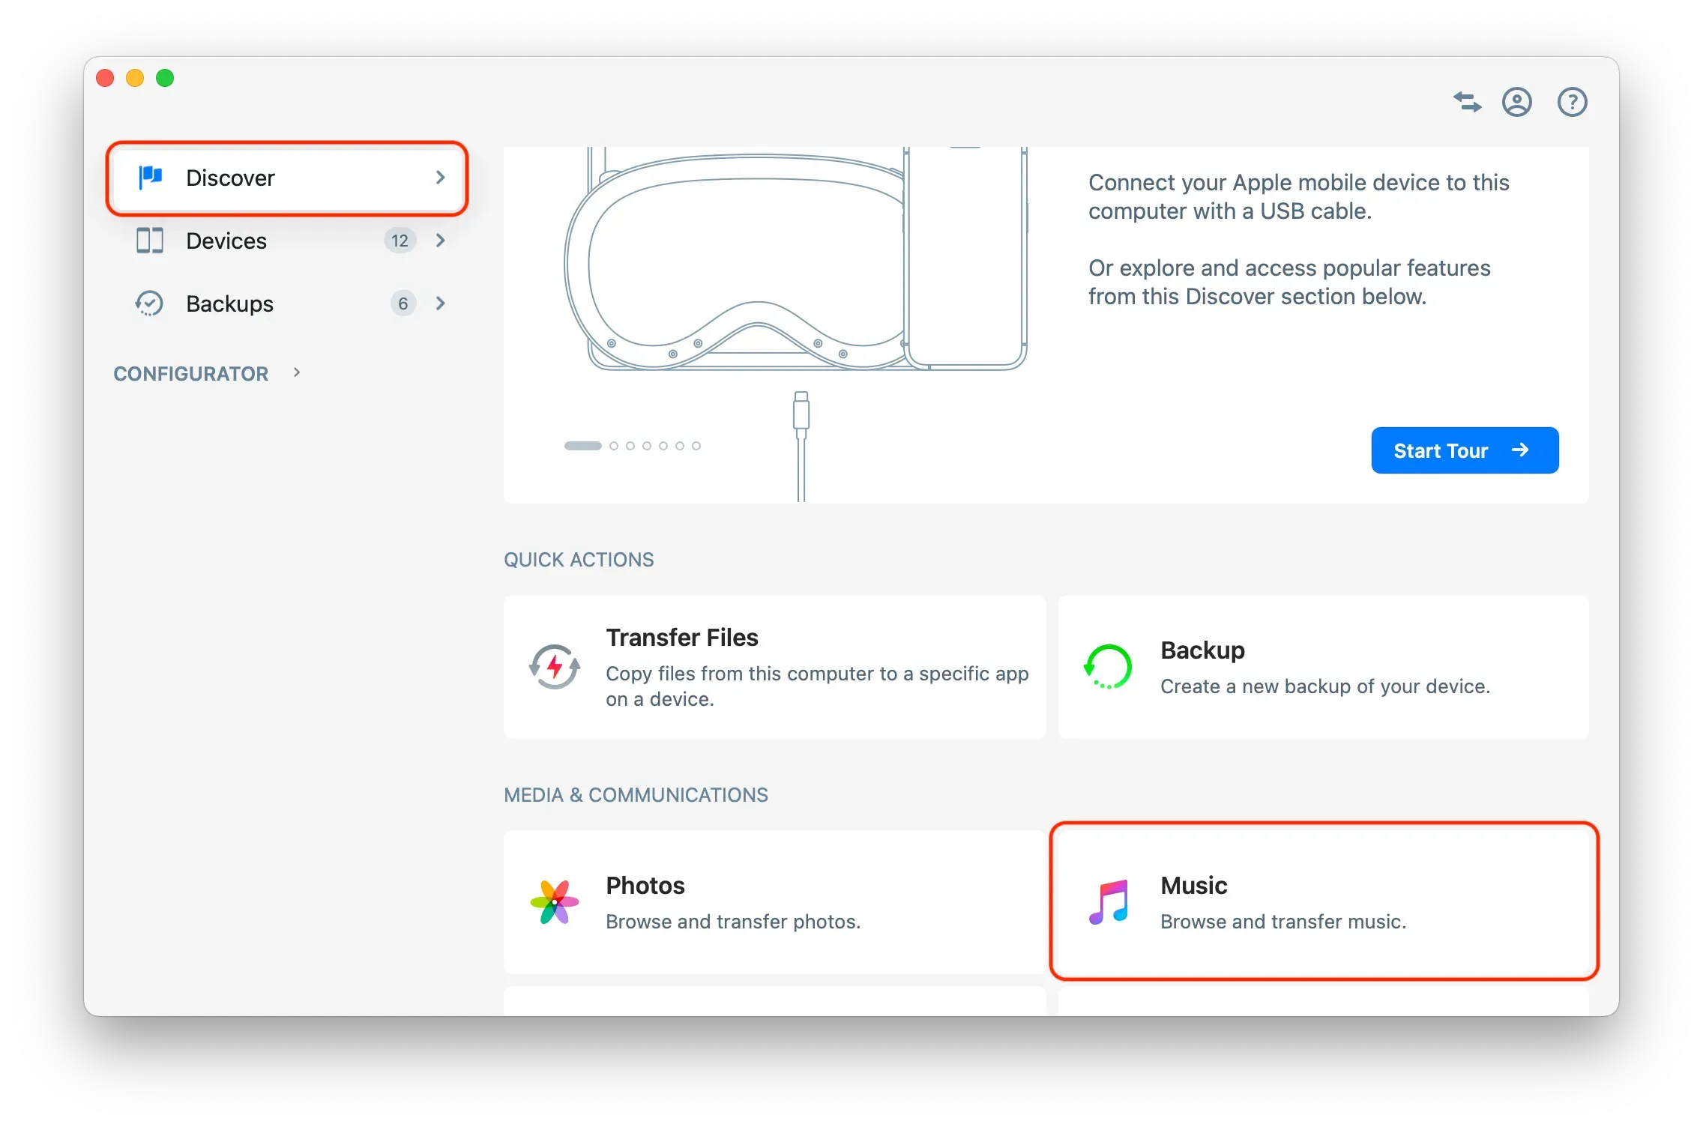The image size is (1703, 1127).
Task: Select the fourth carousel page dot
Action: point(647,446)
